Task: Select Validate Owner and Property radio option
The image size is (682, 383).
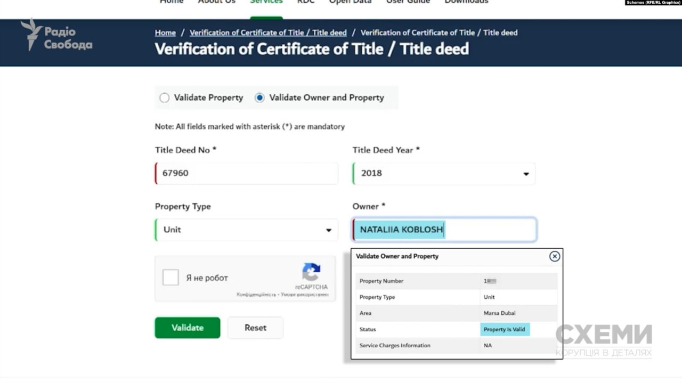Action: pos(259,98)
